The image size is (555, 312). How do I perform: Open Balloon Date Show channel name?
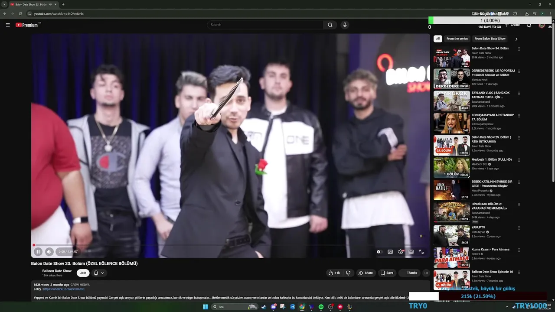point(57,271)
